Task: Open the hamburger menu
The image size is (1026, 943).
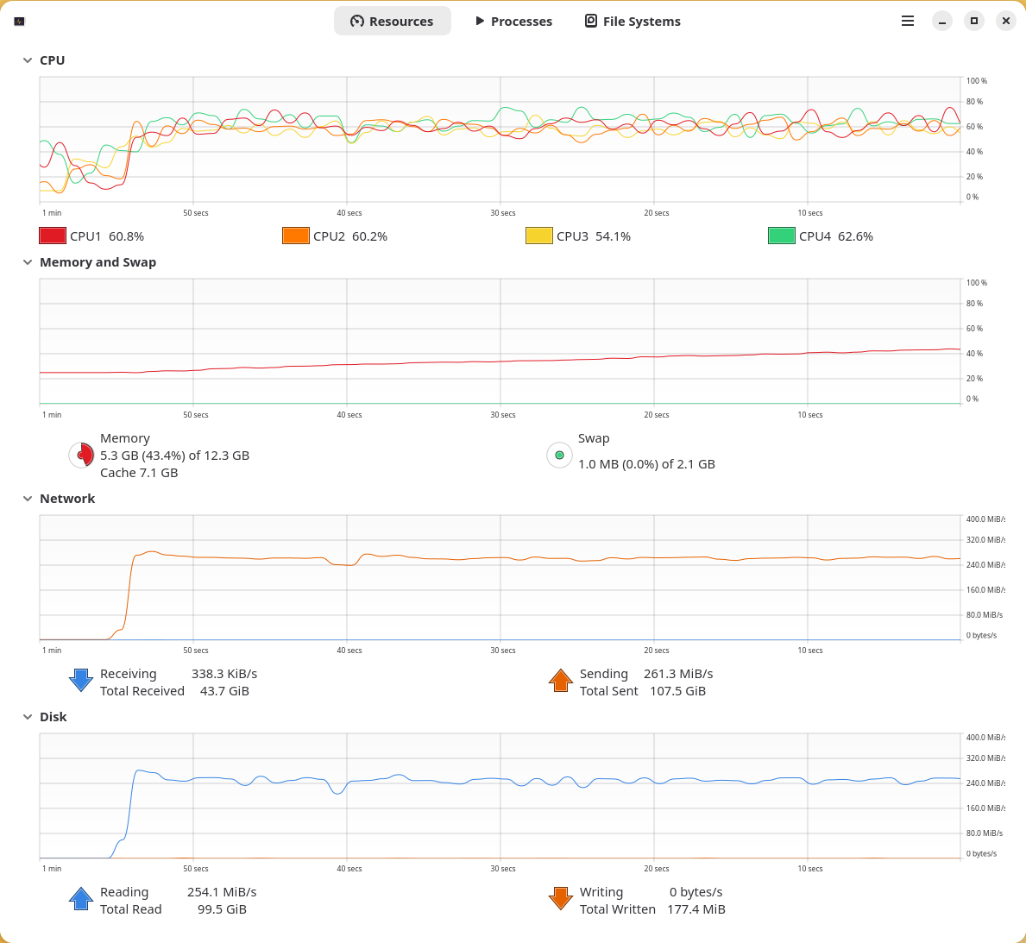Action: coord(907,21)
